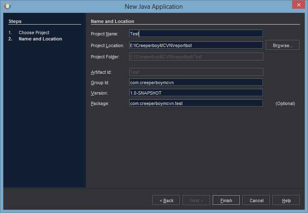Go back with the < Back button

click(x=166, y=200)
